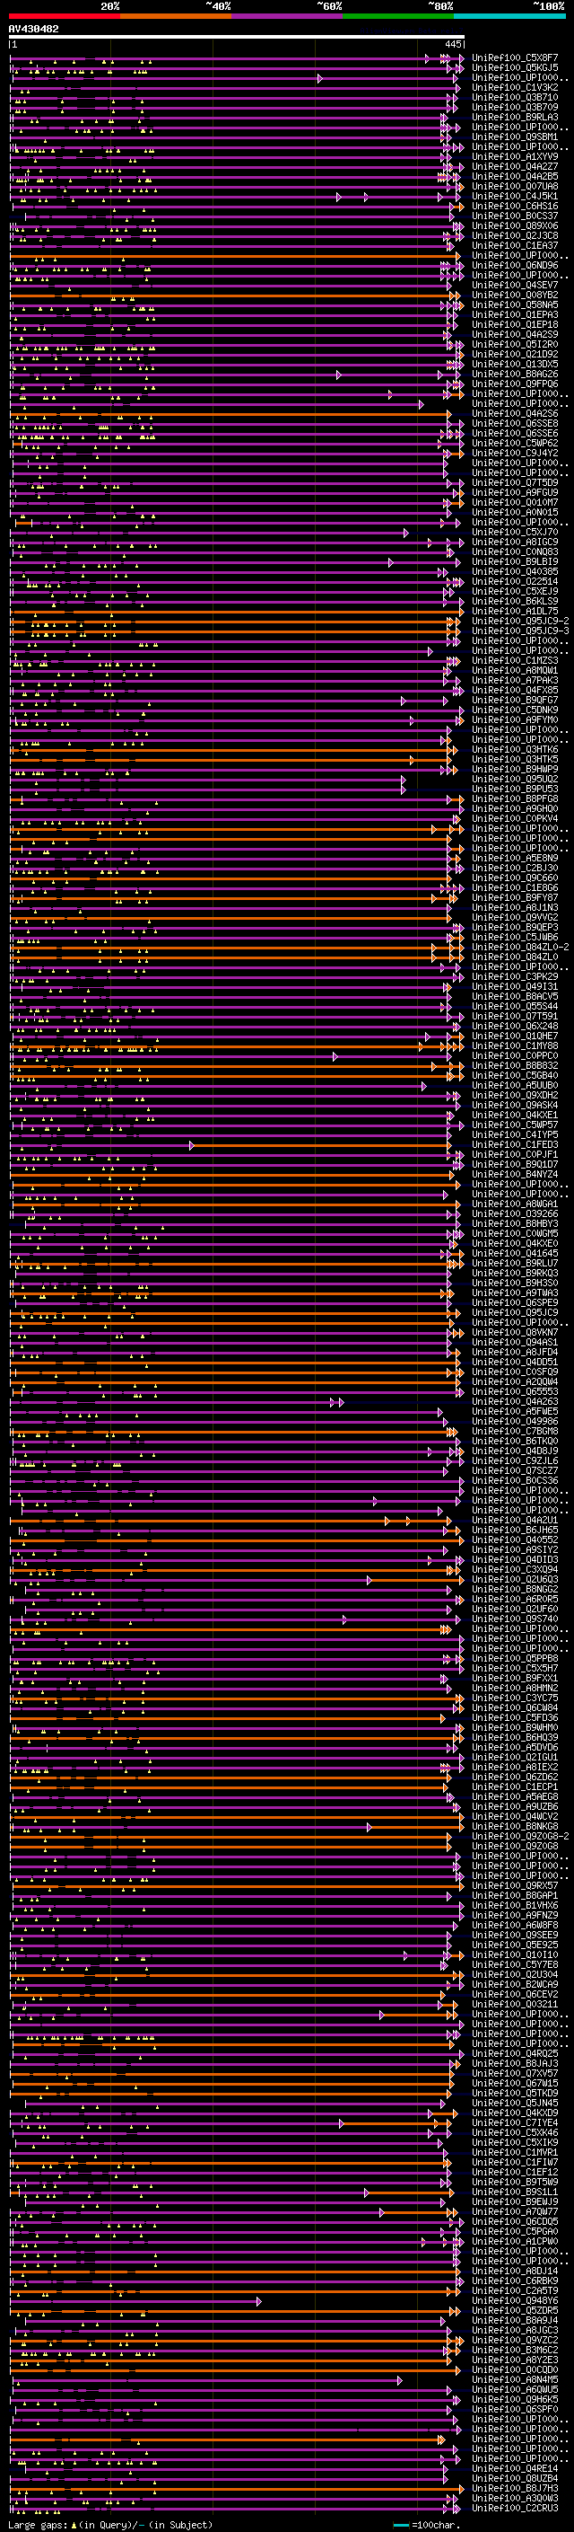Select hit UniRef100_B9QFG7
Image resolution: width=574 pixels, height=2532 pixels.
(515, 700)
